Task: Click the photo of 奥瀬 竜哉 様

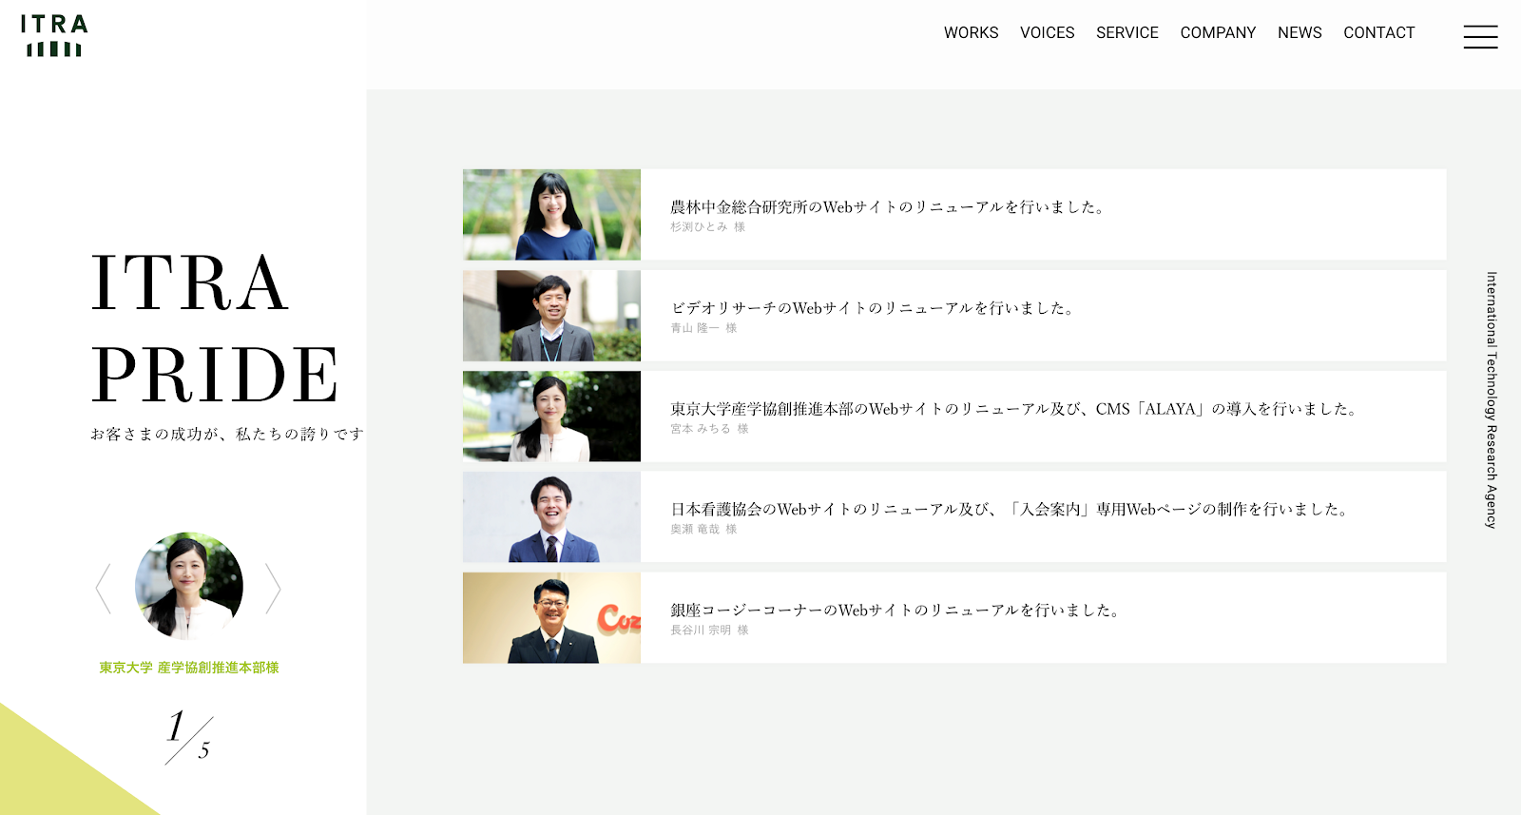Action: pyautogui.click(x=551, y=517)
